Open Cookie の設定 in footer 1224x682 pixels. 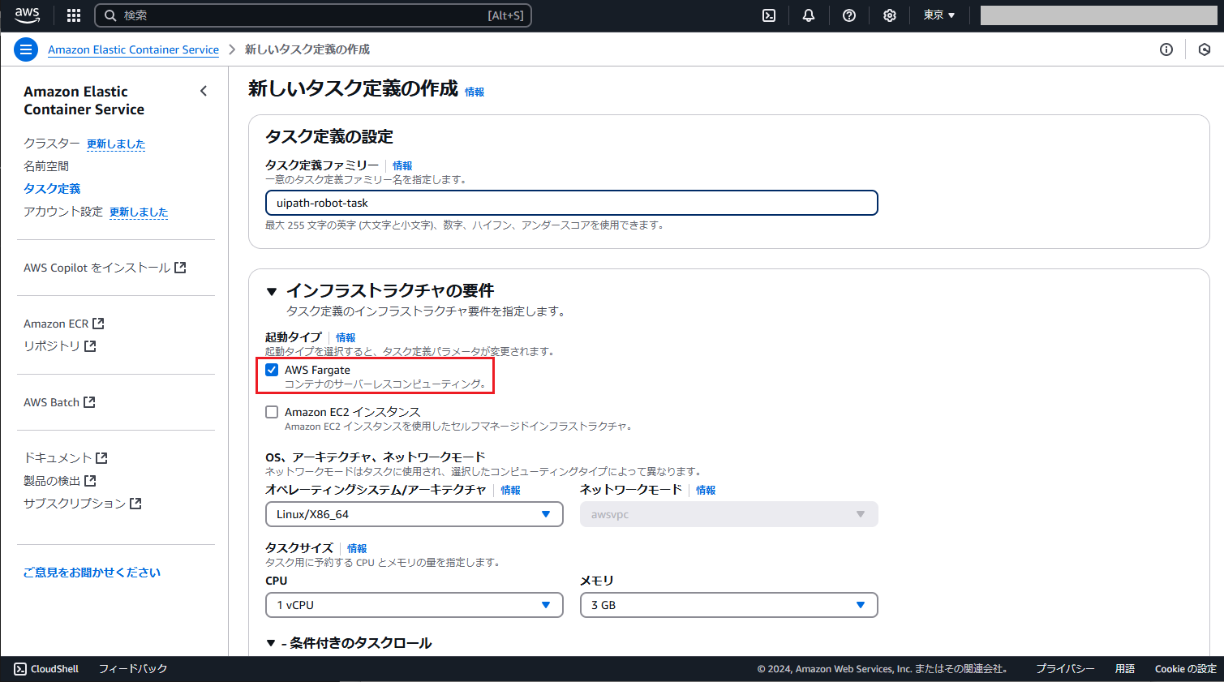pyautogui.click(x=1186, y=669)
